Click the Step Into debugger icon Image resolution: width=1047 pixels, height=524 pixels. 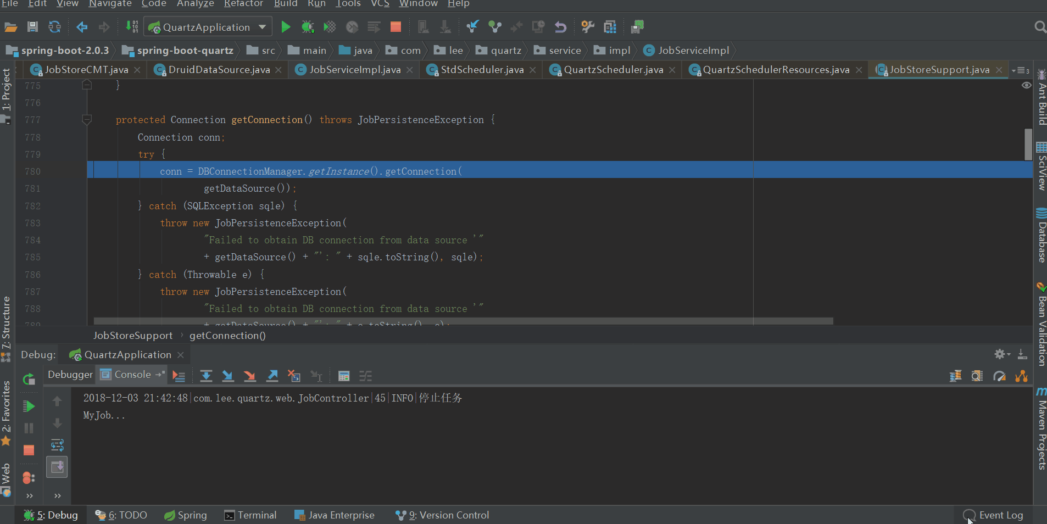227,376
